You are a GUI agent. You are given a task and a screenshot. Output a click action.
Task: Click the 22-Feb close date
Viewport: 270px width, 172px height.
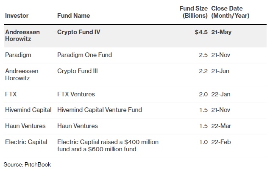221,142
